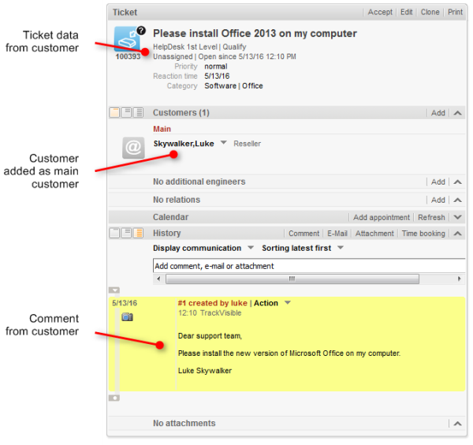Collapse the History section
473x445 pixels.
tap(457, 233)
